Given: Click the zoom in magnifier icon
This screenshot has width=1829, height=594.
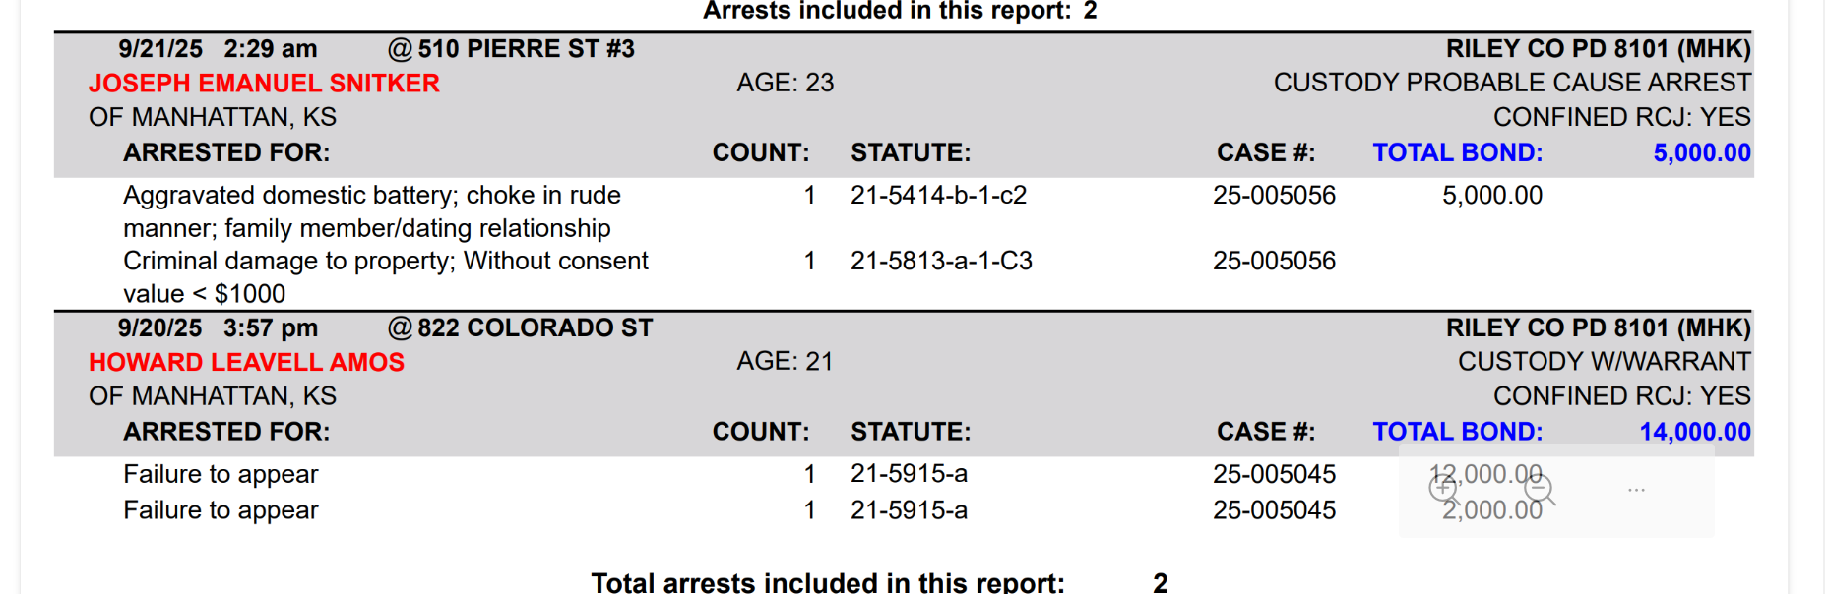Looking at the screenshot, I should click(1443, 487).
